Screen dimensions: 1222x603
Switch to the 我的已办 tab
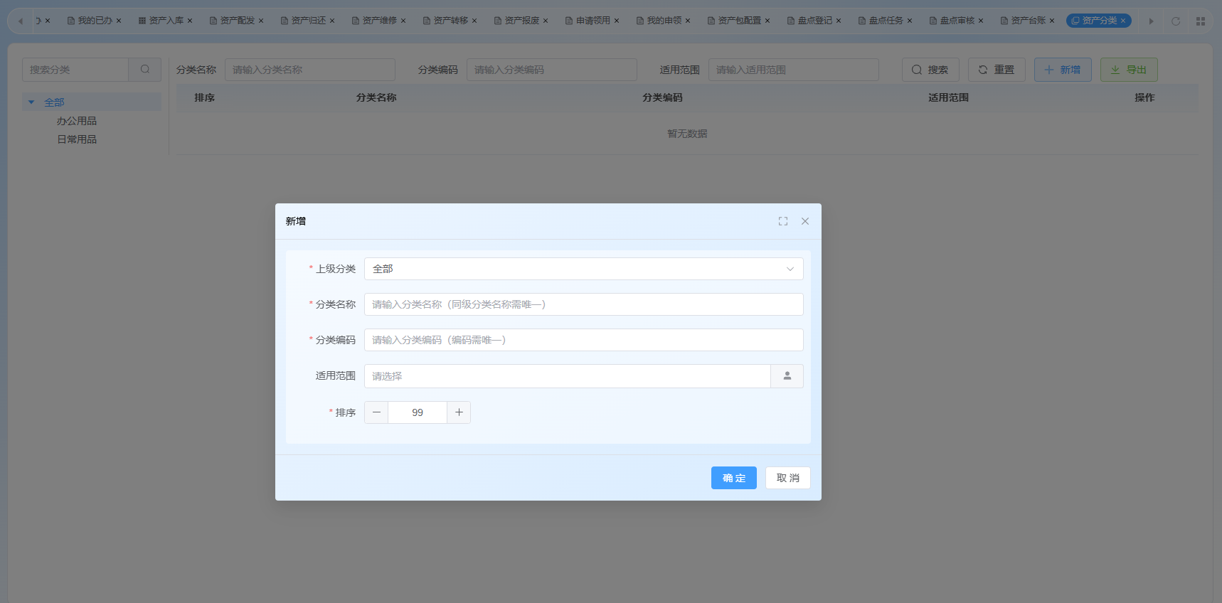[x=95, y=21]
